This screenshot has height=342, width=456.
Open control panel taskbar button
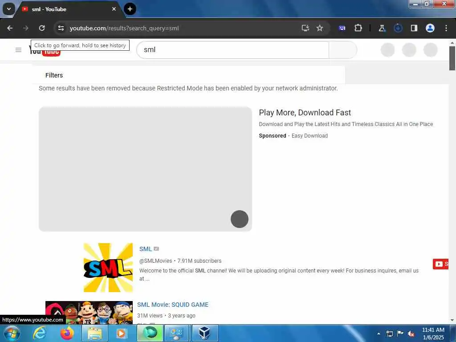177,333
